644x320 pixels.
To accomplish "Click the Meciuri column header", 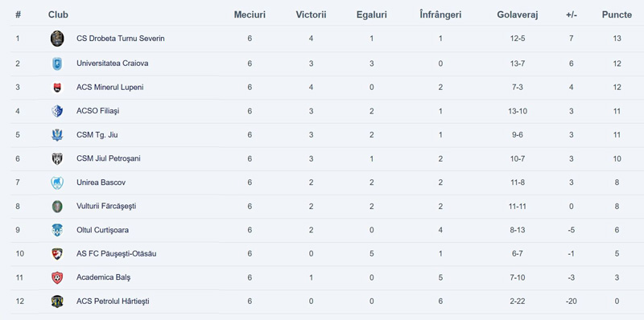I will 250,14.
